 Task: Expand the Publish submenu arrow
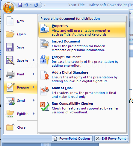click(x=34, y=114)
